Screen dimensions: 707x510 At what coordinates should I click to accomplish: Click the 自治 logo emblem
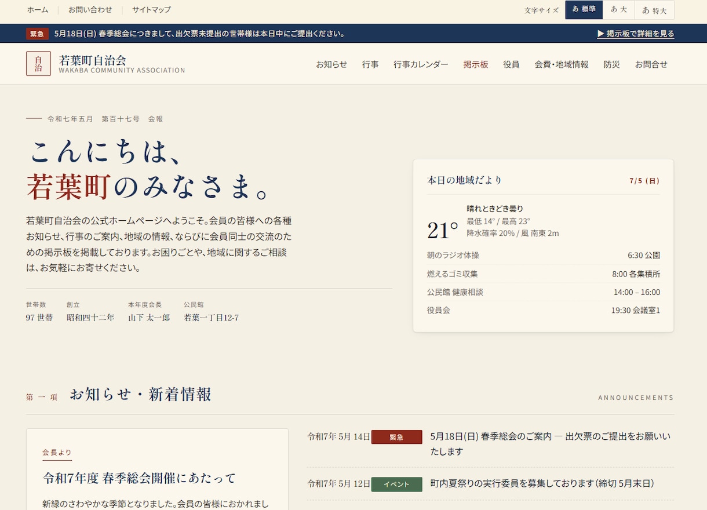38,64
